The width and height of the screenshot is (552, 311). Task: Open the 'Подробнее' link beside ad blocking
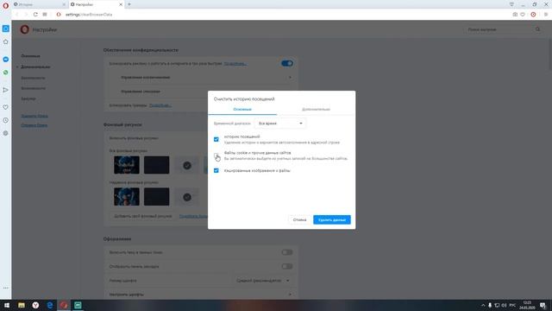tap(235, 64)
